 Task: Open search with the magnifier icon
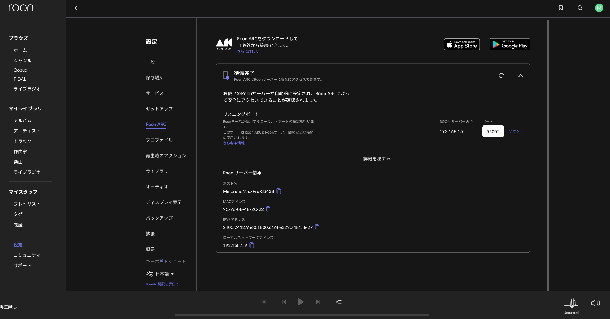580,8
